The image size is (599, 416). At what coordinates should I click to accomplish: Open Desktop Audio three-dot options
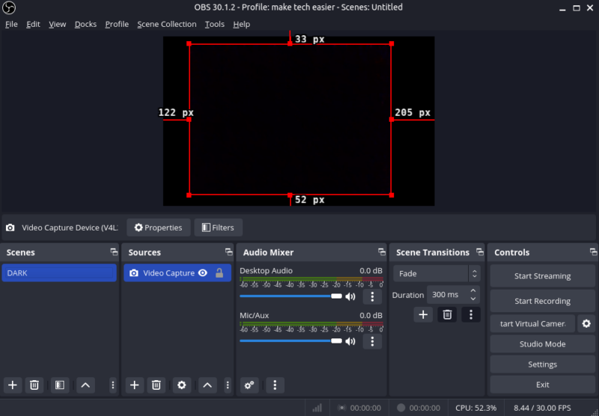click(x=372, y=296)
